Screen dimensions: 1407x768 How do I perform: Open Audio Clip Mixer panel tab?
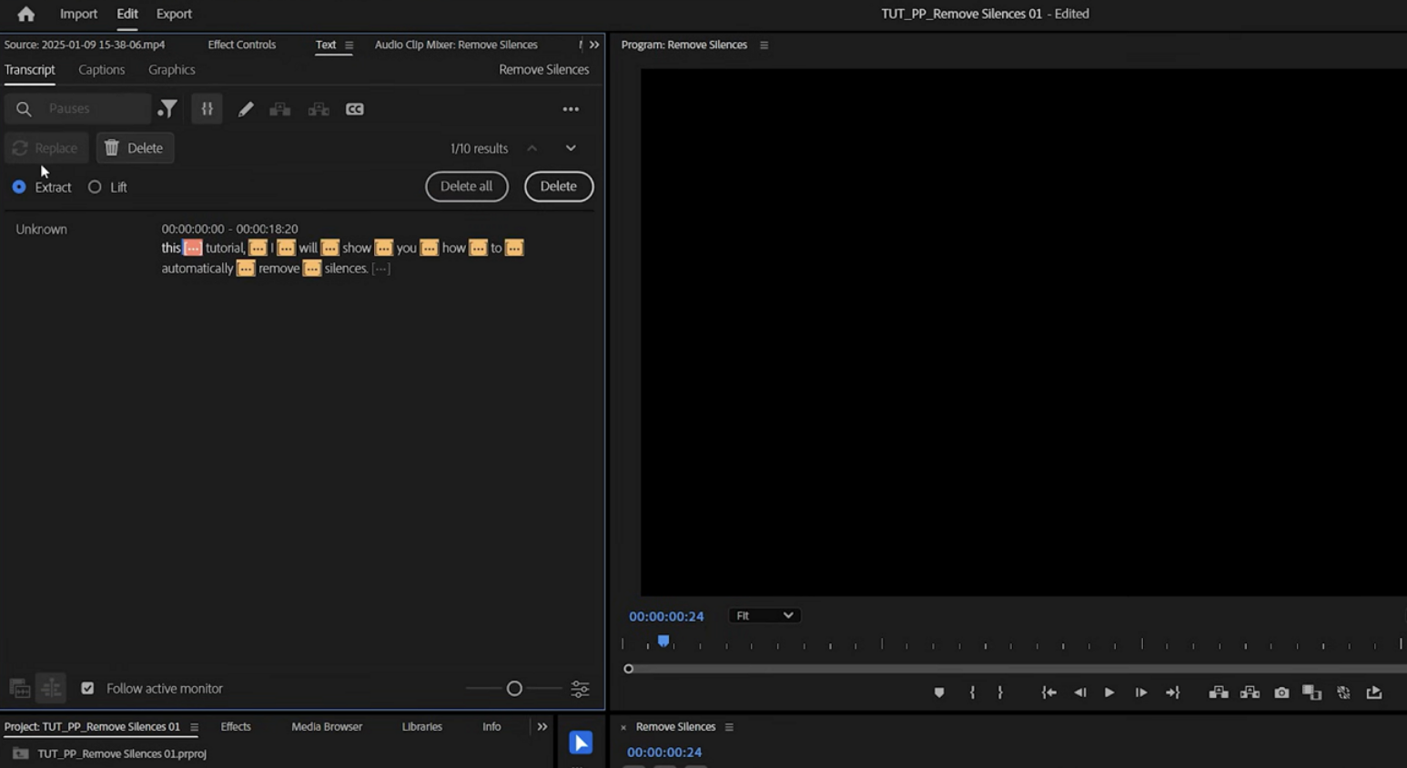click(x=456, y=45)
